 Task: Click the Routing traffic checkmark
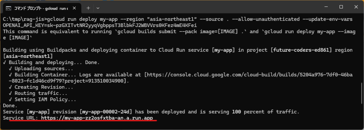point(10,94)
